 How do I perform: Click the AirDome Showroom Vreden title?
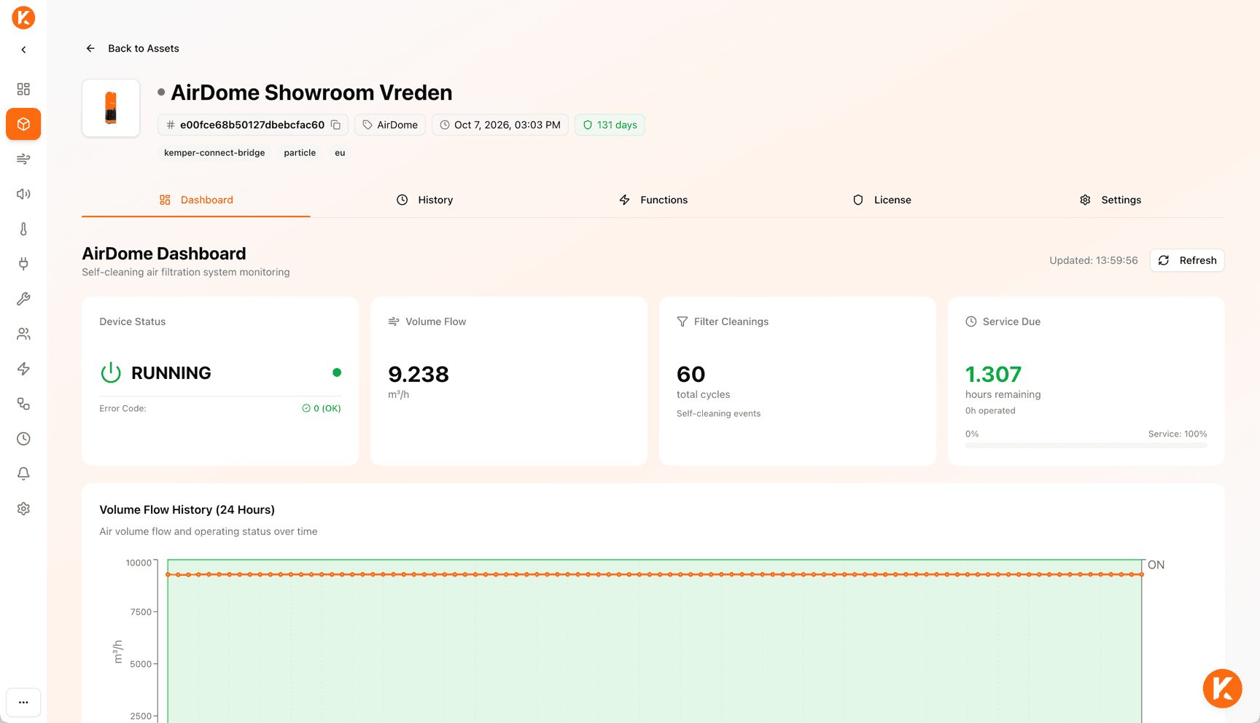311,93
